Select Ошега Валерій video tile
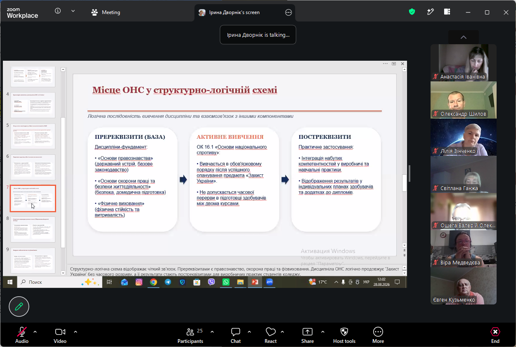The width and height of the screenshot is (516, 347). point(464,211)
